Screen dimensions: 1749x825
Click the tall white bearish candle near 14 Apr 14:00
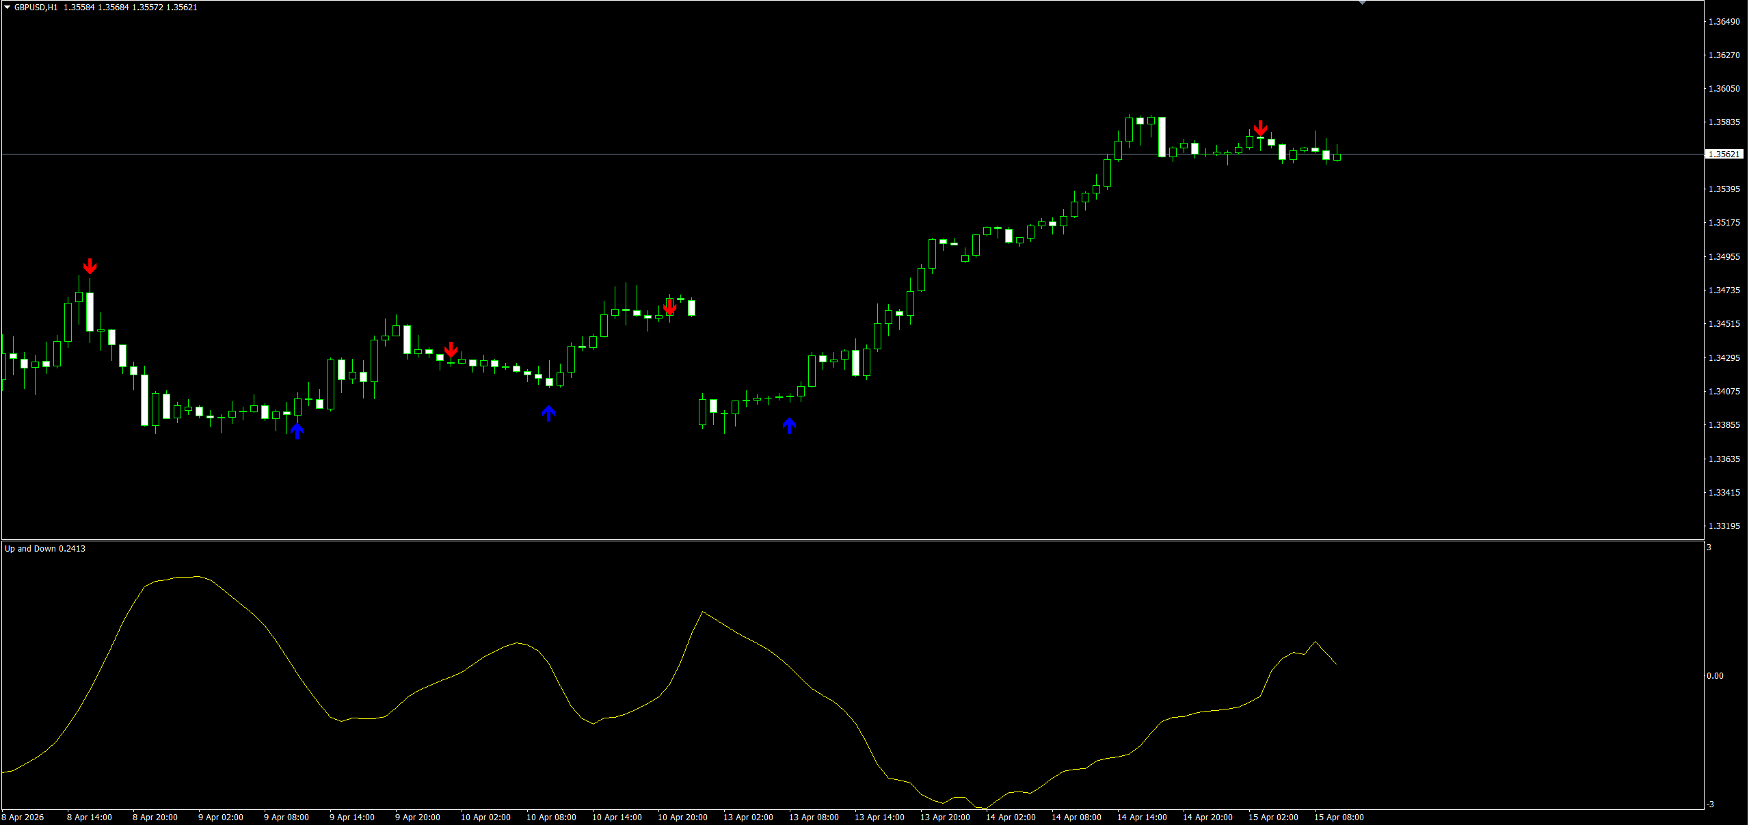[1162, 137]
